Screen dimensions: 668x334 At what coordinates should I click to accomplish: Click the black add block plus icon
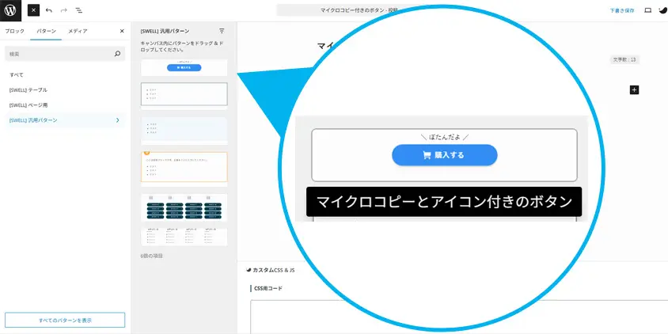(x=634, y=89)
